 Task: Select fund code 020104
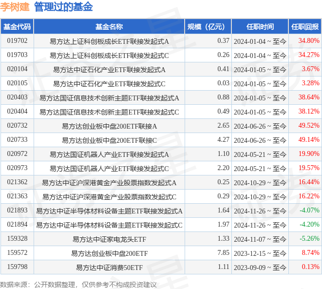pyautogui.click(x=17, y=69)
